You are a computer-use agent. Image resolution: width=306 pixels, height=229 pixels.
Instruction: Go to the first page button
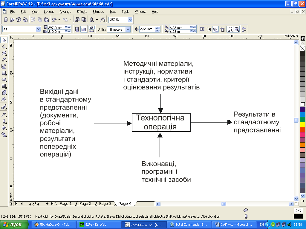coord(16,204)
